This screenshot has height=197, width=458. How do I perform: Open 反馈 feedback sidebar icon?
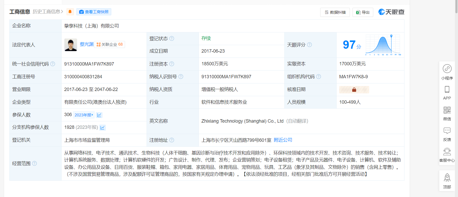pos(447,134)
